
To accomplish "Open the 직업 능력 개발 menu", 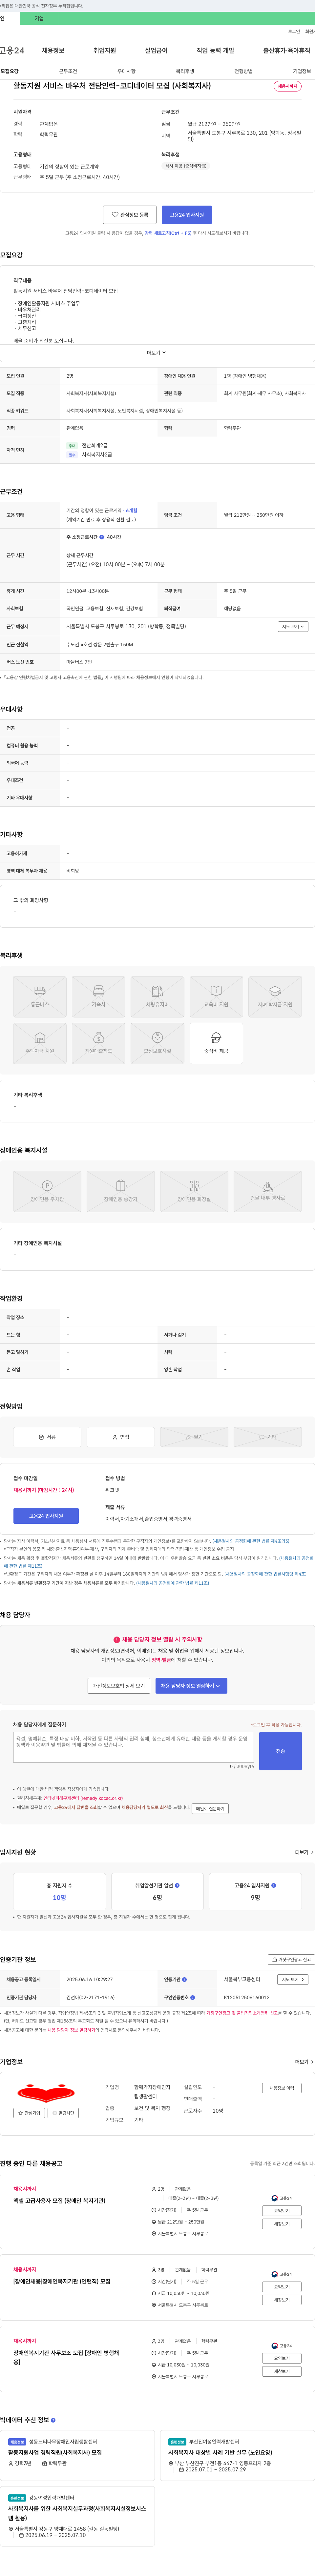I will pyautogui.click(x=215, y=50).
